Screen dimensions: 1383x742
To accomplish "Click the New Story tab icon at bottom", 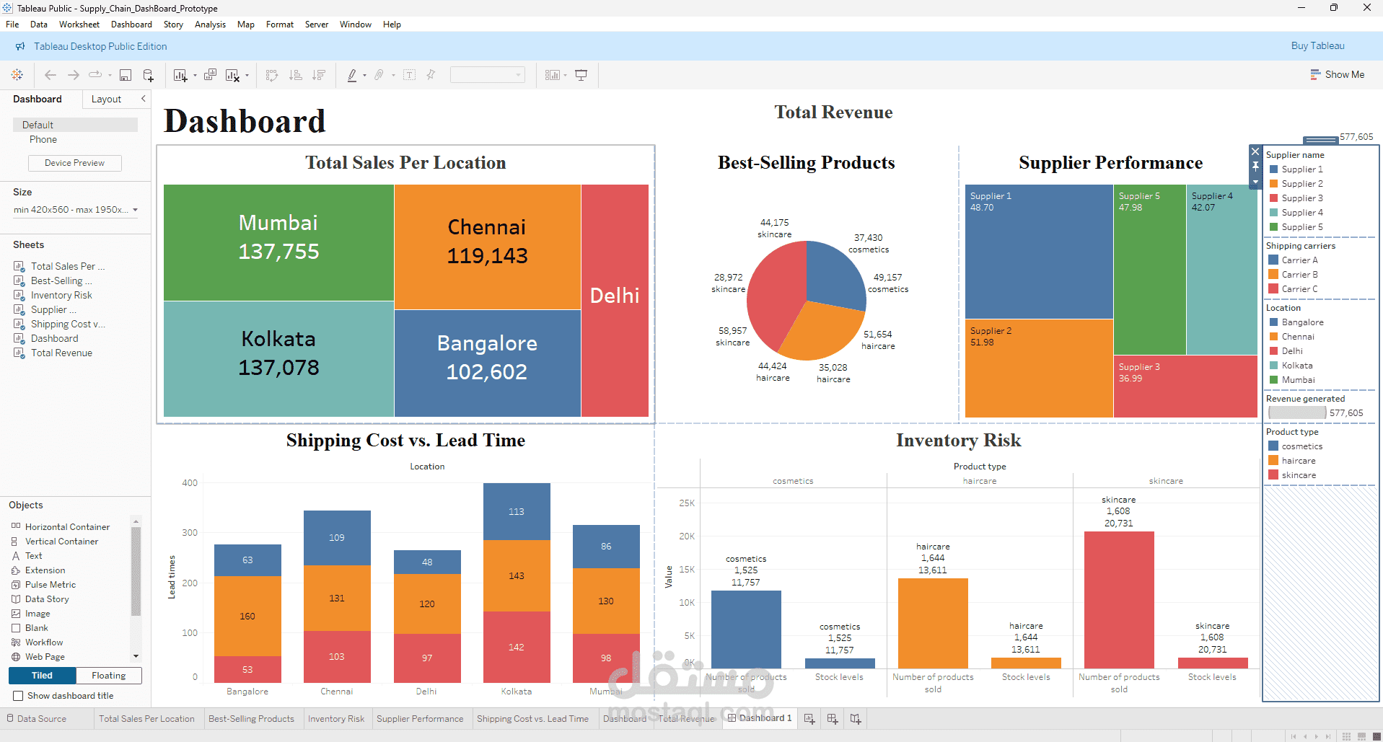I will [856, 719].
